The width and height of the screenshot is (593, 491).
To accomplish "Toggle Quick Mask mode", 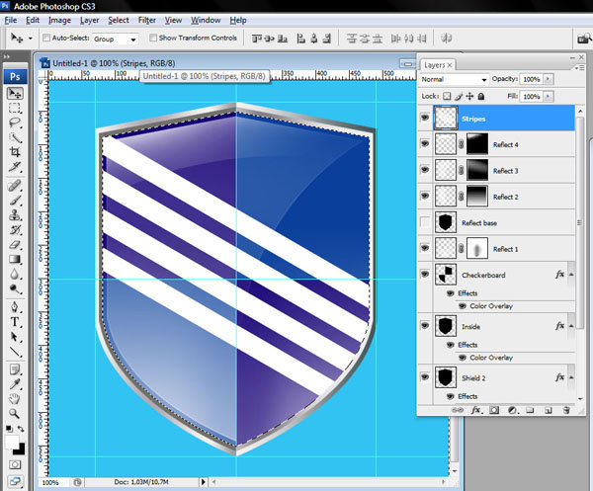I will (x=15, y=464).
